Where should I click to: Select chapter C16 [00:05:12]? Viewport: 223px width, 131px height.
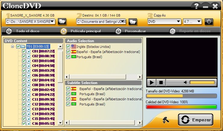pos(43,123)
